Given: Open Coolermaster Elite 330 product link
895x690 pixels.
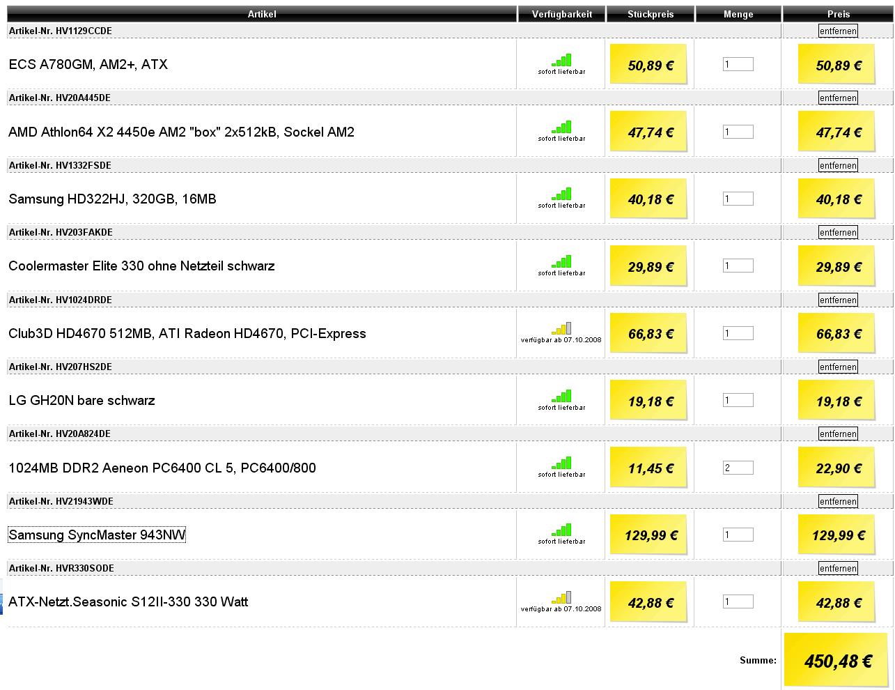Looking at the screenshot, I should click(141, 266).
